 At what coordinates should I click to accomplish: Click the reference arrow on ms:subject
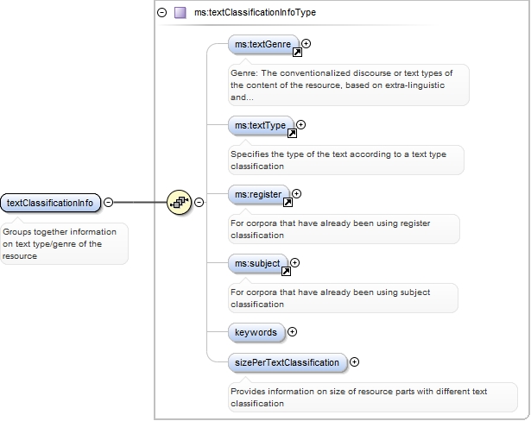pyautogui.click(x=286, y=271)
